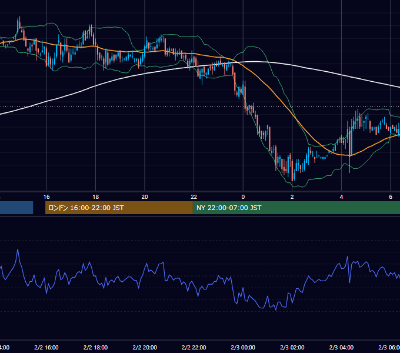The image size is (400, 353).
Task: Click hour label 6 on price chart axis
Action: (x=391, y=197)
